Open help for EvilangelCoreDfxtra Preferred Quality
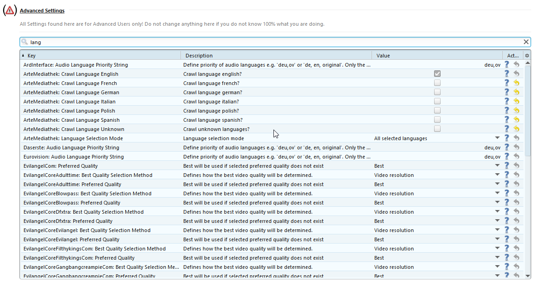534x284 pixels. click(506, 221)
